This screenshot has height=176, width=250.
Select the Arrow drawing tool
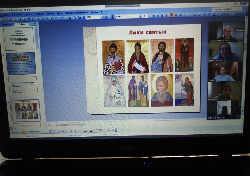tap(47, 132)
